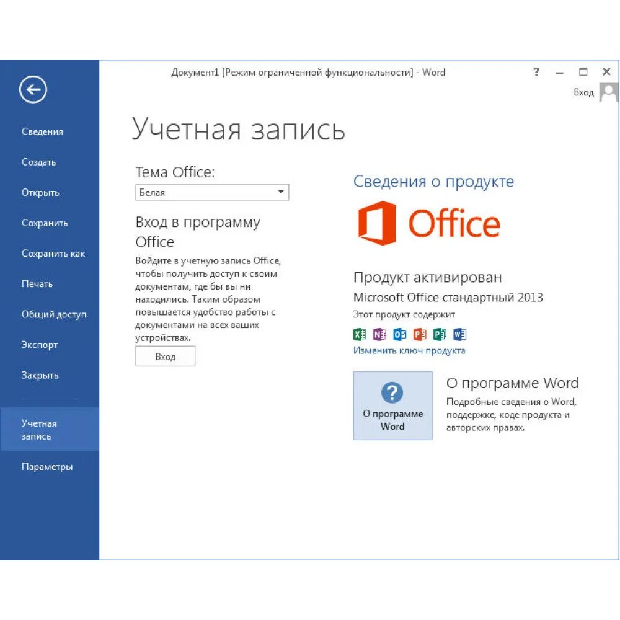Select Создать in the sidebar
The image size is (620, 620).
pyautogui.click(x=38, y=162)
